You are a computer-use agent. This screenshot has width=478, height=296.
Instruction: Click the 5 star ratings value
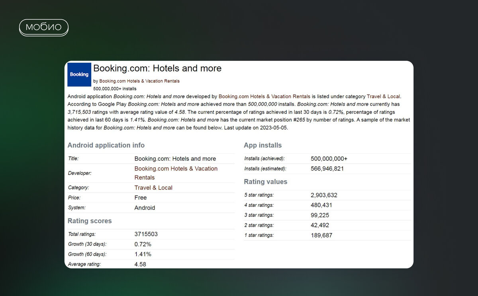point(324,195)
